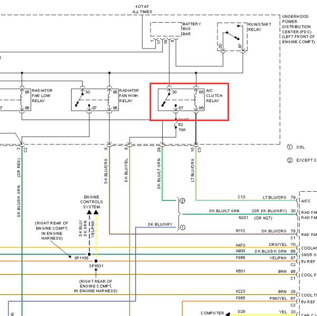Click circuit code "F855"

tap(240, 298)
